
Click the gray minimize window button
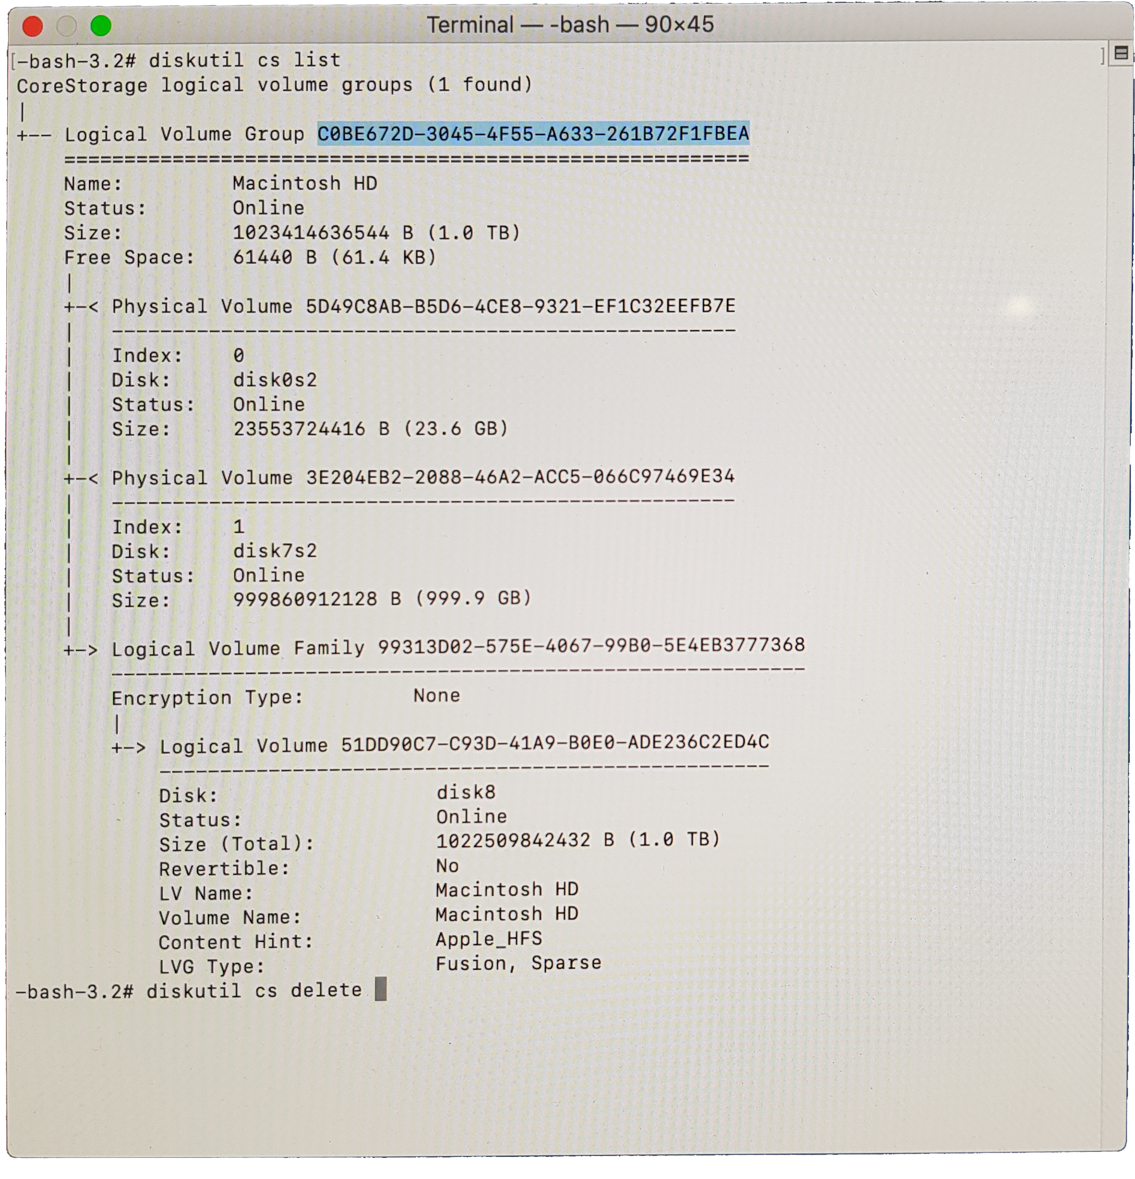pos(67,26)
